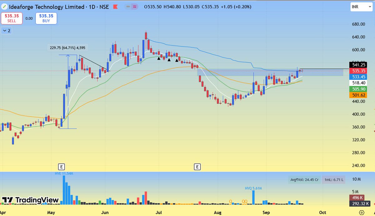Toggle the dash pill beside the flag icon

pos(128,6)
